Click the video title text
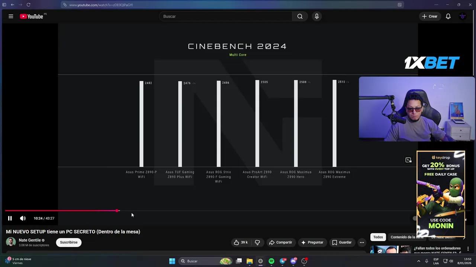 73,232
